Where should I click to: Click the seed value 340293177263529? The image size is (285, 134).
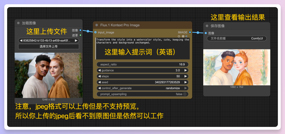(167, 82)
